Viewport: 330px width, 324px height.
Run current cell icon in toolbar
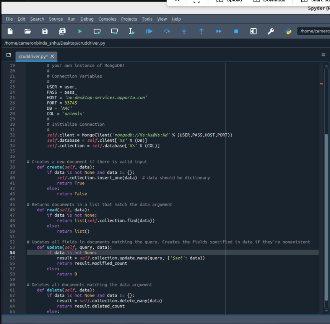point(97,31)
